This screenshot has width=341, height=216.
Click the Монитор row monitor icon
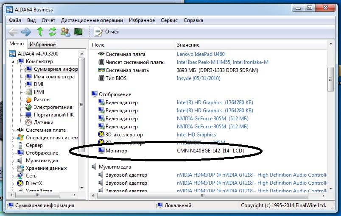(101, 150)
